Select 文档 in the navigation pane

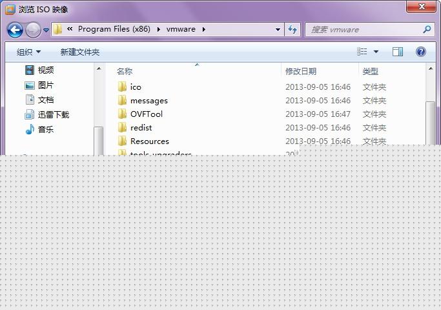click(x=46, y=100)
